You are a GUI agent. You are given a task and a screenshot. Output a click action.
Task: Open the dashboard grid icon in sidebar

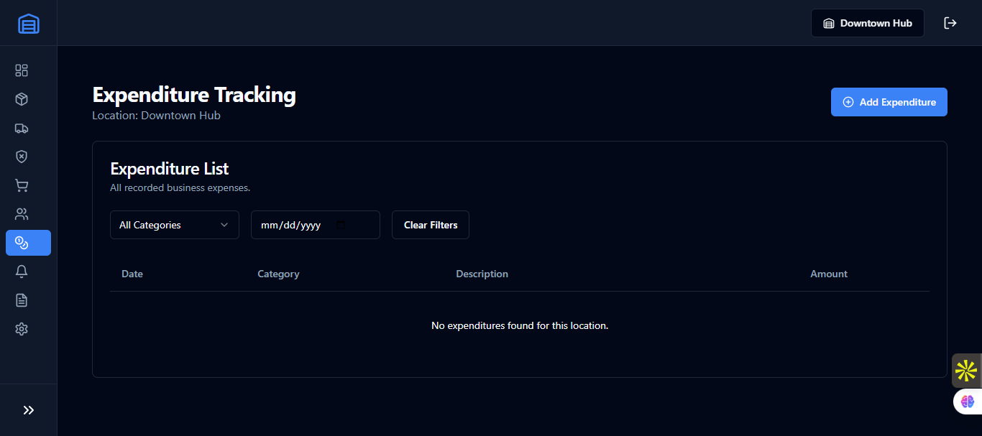pyautogui.click(x=22, y=70)
